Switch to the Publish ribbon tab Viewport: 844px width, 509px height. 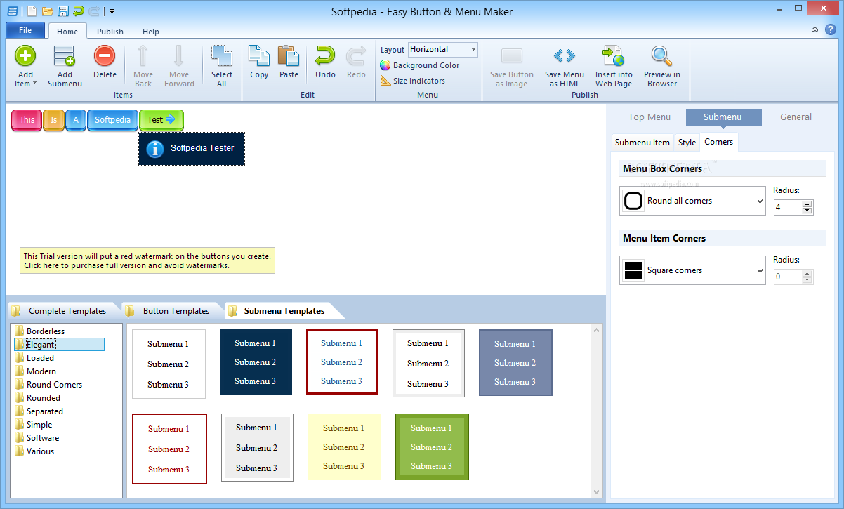click(110, 32)
